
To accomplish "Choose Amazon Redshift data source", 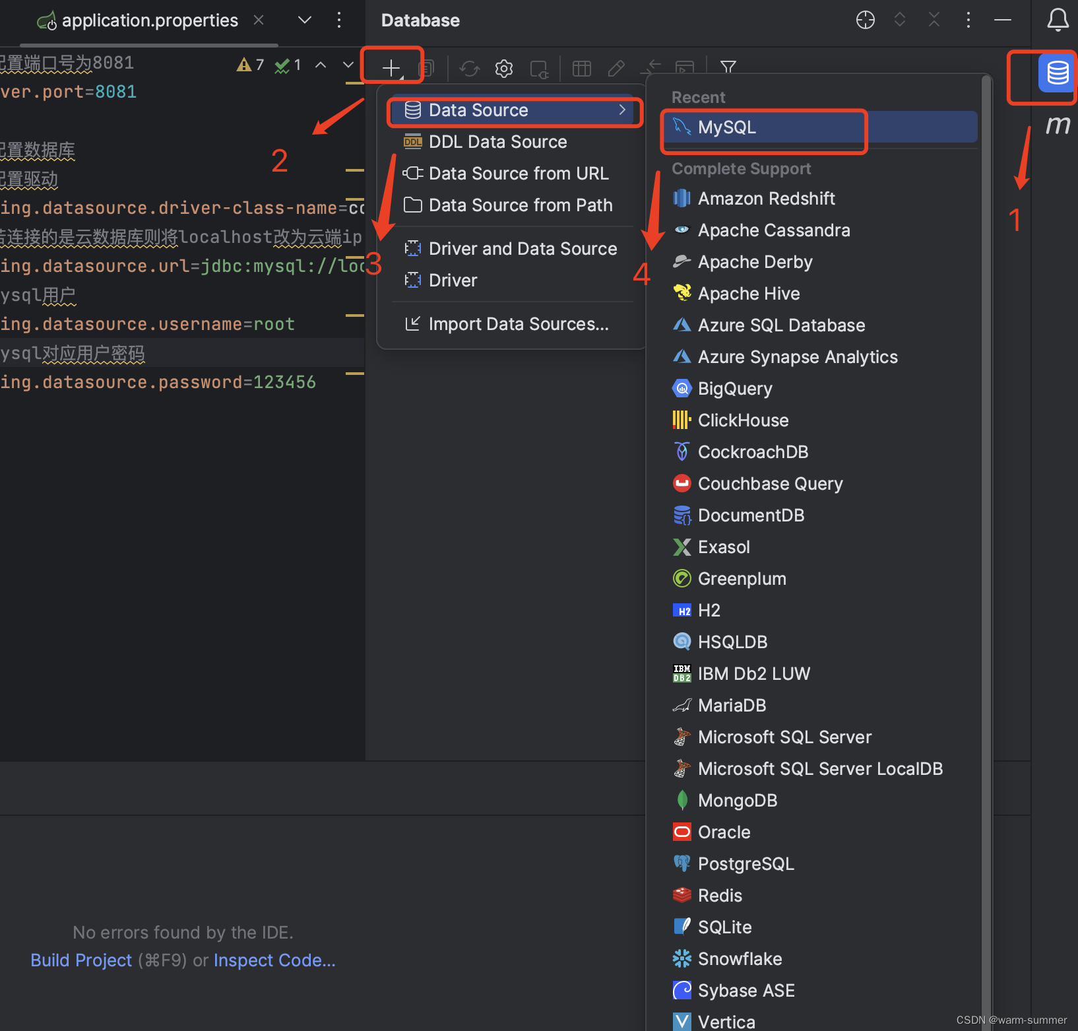I will (820, 199).
